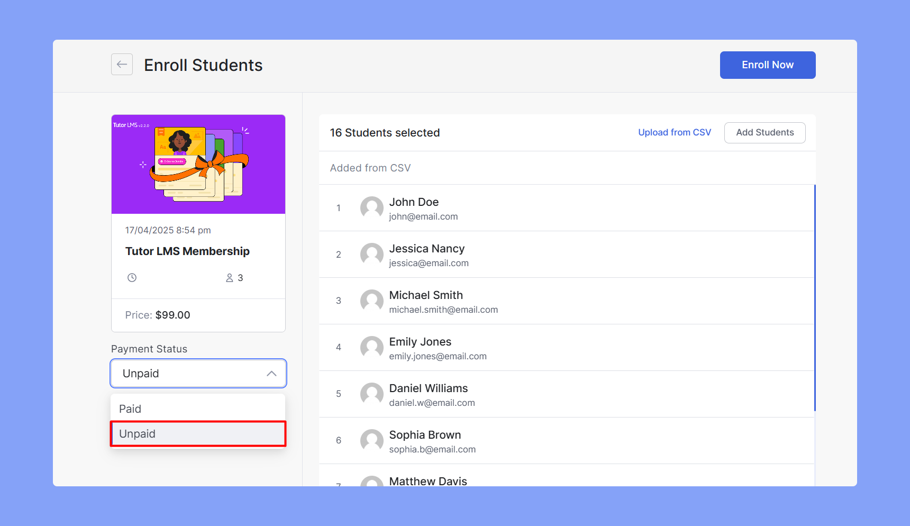Click the daniel.w@email.com address
Screen dimensions: 910x526
tap(432, 403)
